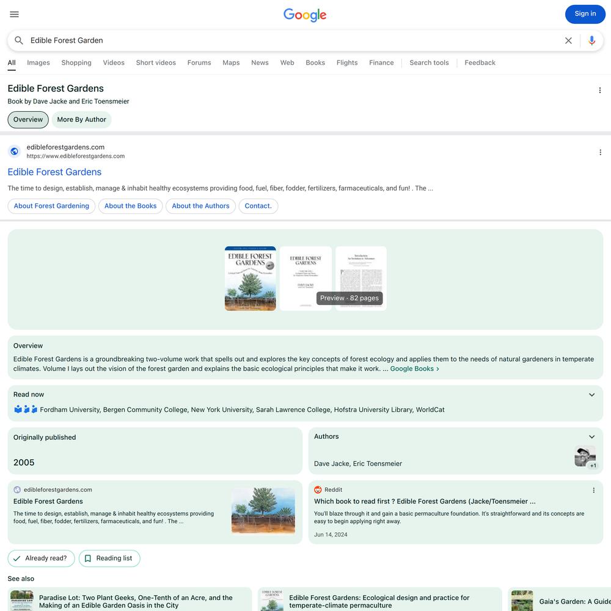Open more options for edibleforestgardens.com result

pos(600,152)
